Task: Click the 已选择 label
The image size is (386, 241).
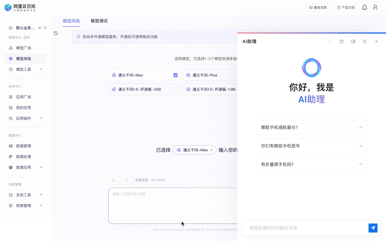Action: point(163,150)
